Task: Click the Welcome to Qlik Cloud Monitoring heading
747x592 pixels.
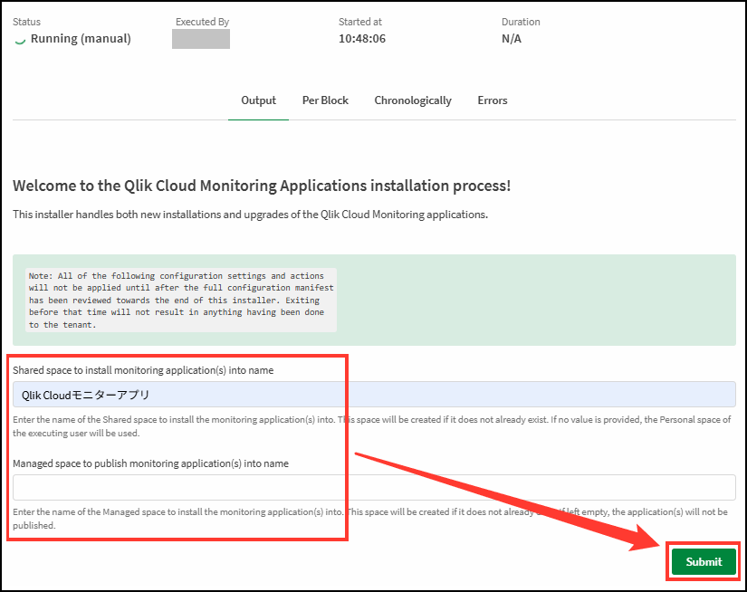Action: pyautogui.click(x=262, y=186)
